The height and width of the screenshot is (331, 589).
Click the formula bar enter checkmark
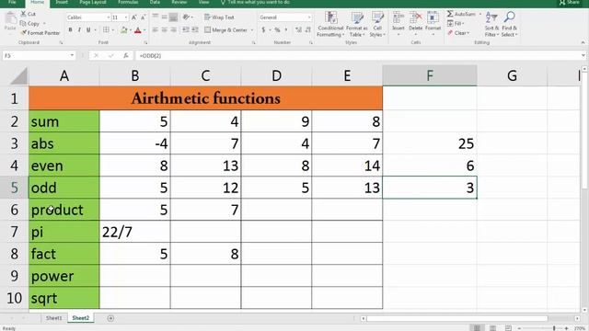110,55
